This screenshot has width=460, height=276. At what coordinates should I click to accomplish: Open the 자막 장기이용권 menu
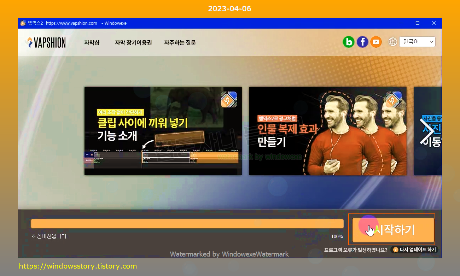point(133,43)
